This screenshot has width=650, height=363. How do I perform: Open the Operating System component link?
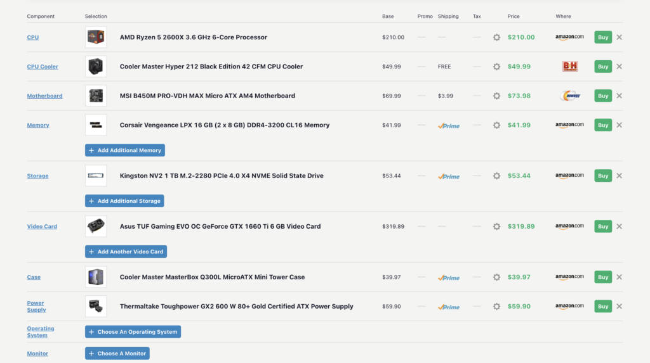41,332
